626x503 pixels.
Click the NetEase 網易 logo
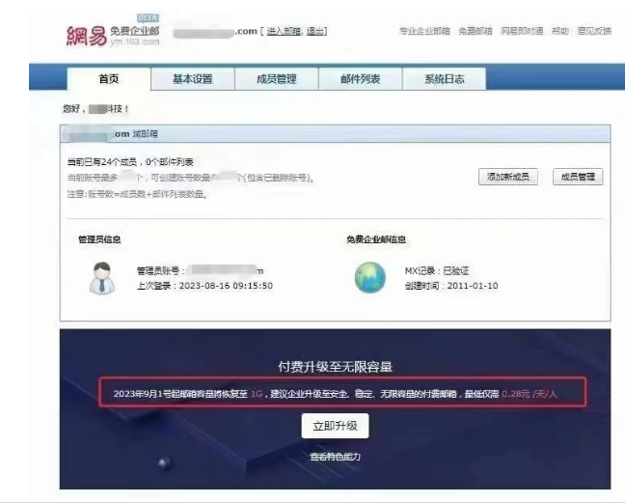[86, 36]
